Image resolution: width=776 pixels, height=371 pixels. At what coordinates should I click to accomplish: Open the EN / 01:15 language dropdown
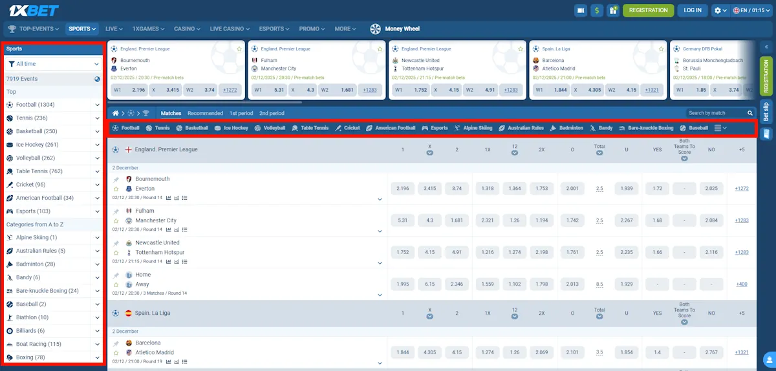coord(752,10)
